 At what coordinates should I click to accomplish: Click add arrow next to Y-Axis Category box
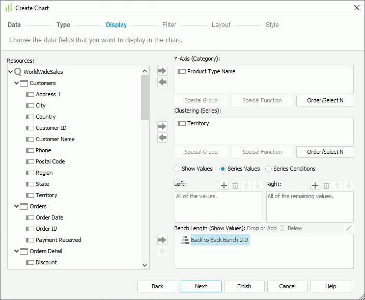pos(162,71)
